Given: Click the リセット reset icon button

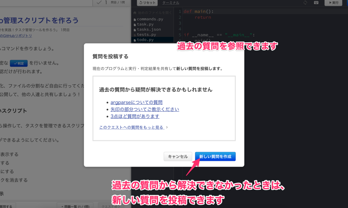Looking at the screenshot, I should [147, 3].
